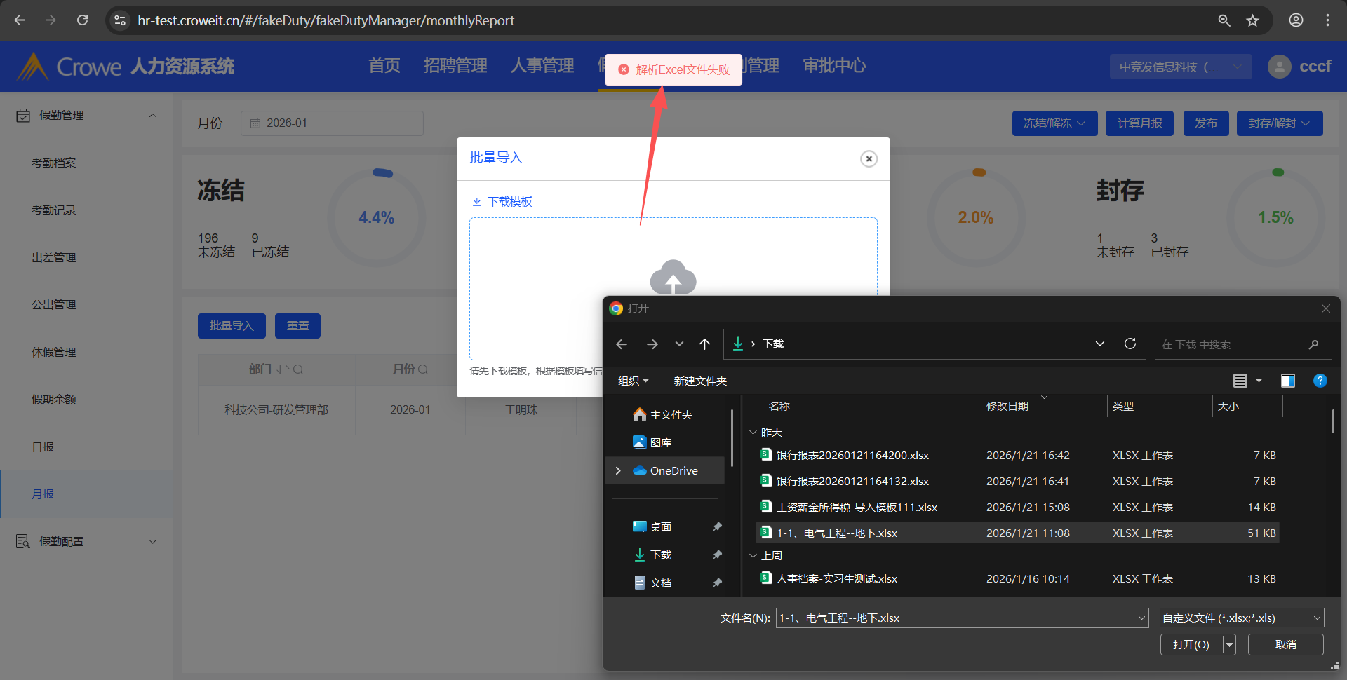Open 人事管理 in the top navigation
This screenshot has height=680, width=1347.
542,66
